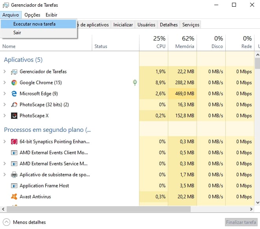
Task: Open the Exibir menu
Action: click(51, 15)
